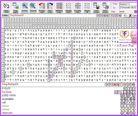Select row number 1 of the matrix

pos(3,31)
